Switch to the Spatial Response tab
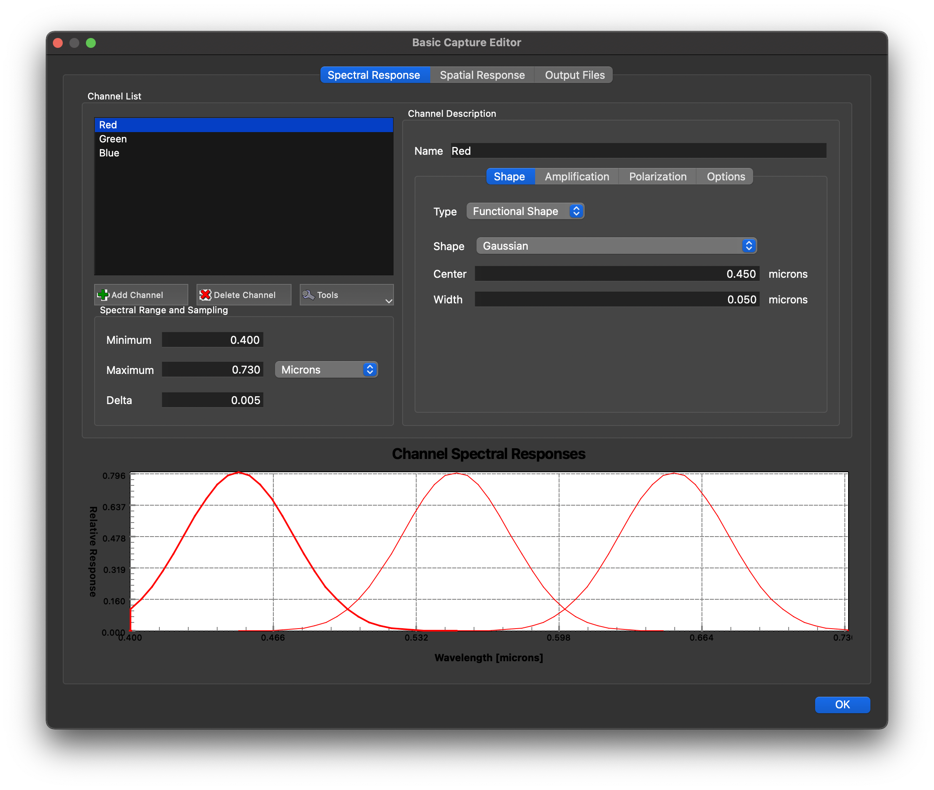 [482, 75]
